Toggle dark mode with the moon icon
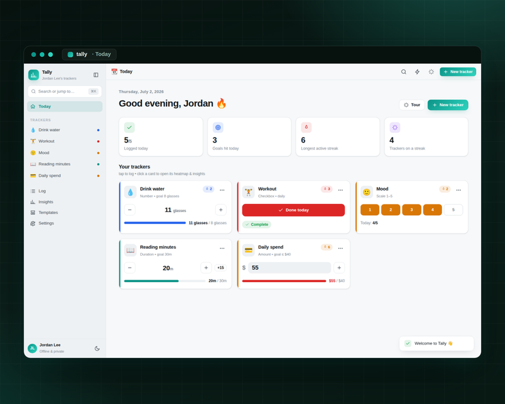Viewport: 505px width, 404px height. 97,348
